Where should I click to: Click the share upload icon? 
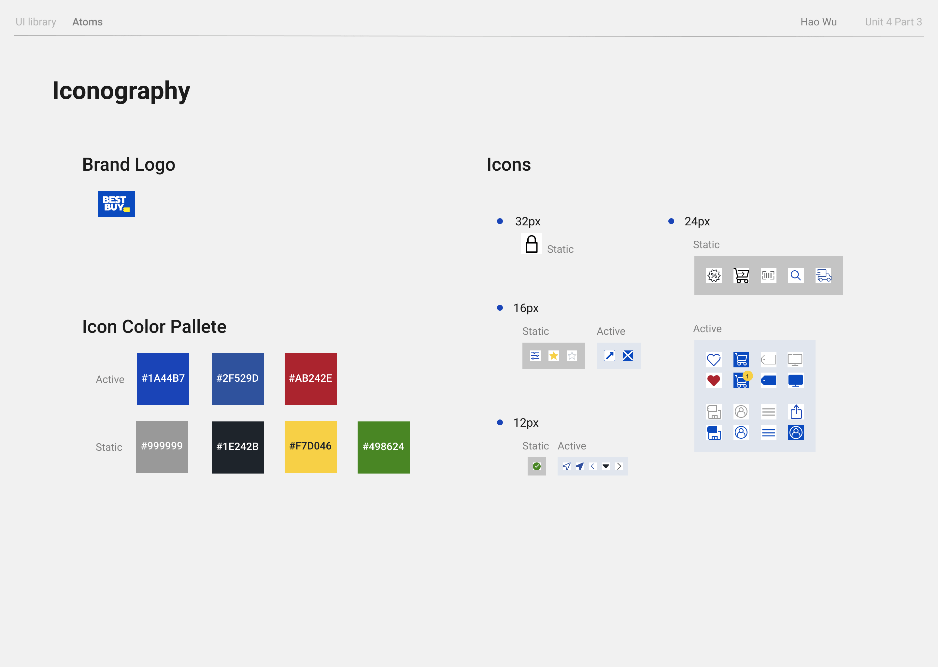(796, 412)
